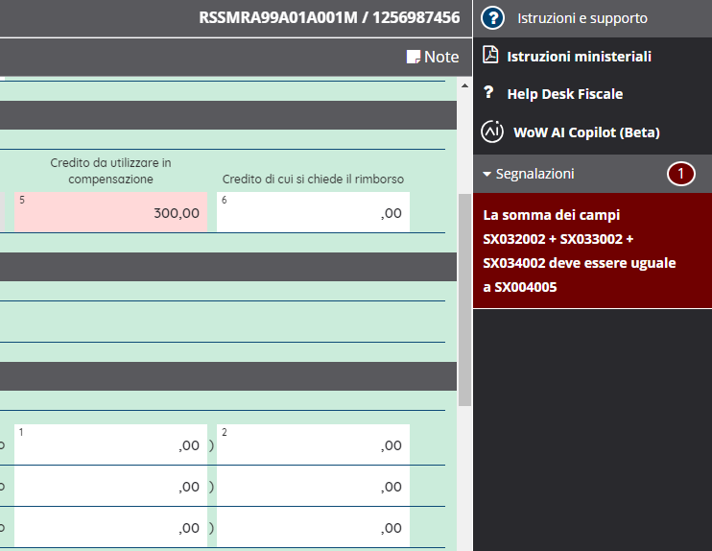Click the left amount field in the second lower row
Screen dimensions: 712x551
pyautogui.click(x=109, y=487)
